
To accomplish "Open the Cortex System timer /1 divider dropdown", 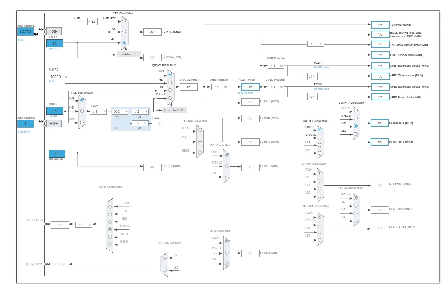I will click(x=316, y=43).
